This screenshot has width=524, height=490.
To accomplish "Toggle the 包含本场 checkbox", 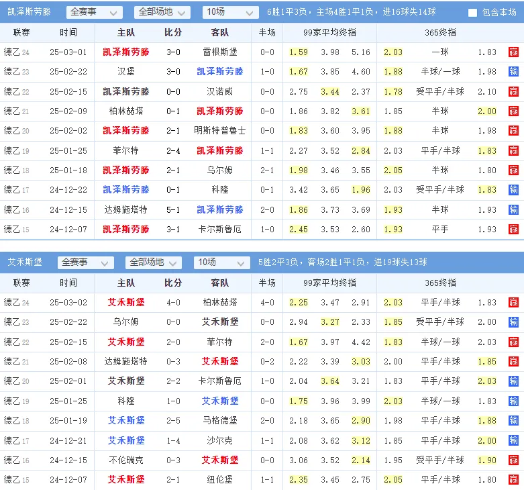I will [472, 13].
